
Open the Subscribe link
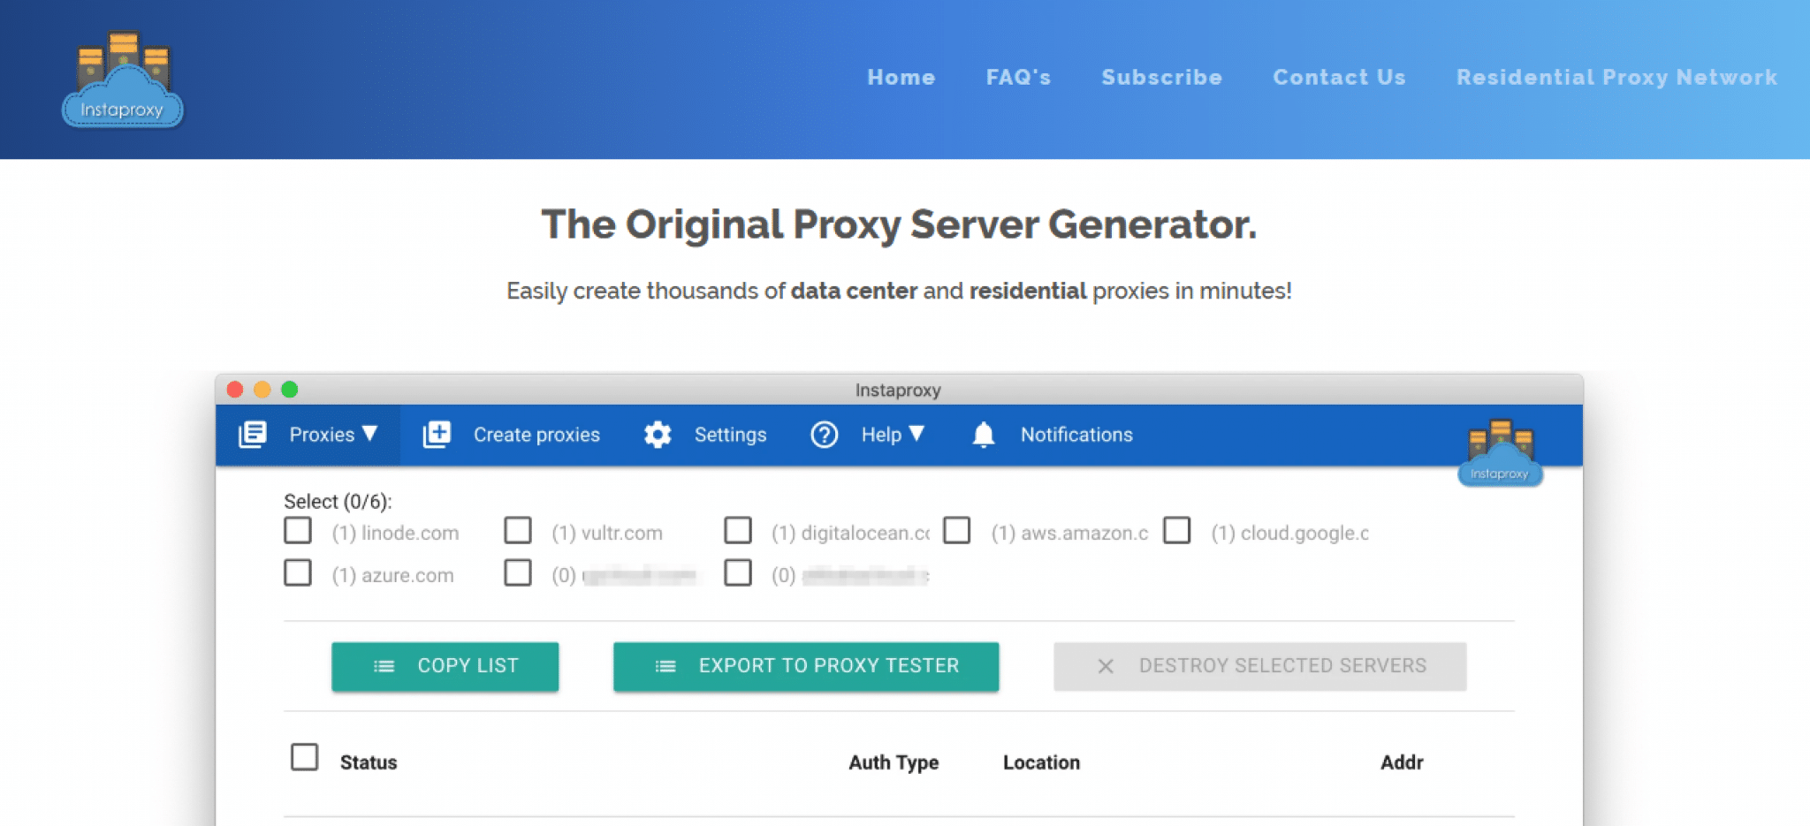pos(1161,78)
